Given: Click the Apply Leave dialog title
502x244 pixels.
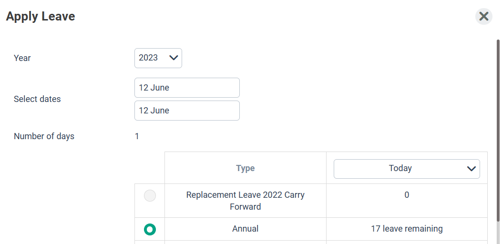Looking at the screenshot, I should click(x=41, y=17).
